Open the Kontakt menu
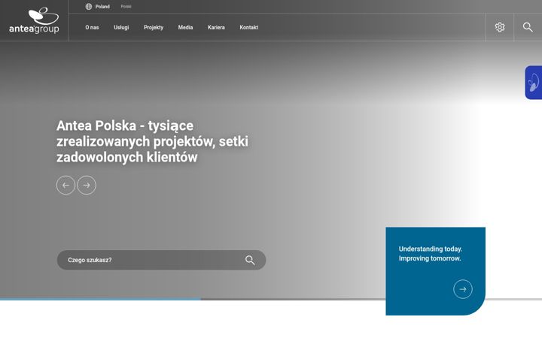Image resolution: width=542 pixels, height=338 pixels. (x=249, y=27)
